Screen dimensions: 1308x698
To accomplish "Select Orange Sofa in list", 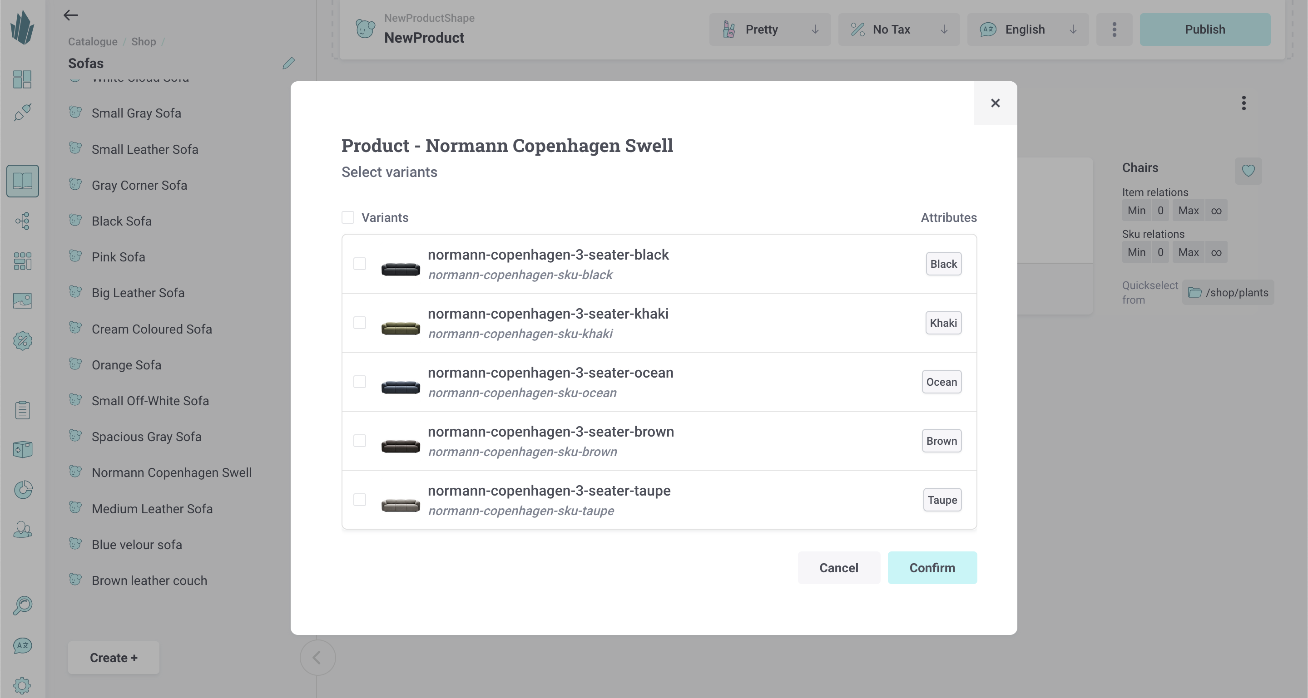I will [126, 365].
